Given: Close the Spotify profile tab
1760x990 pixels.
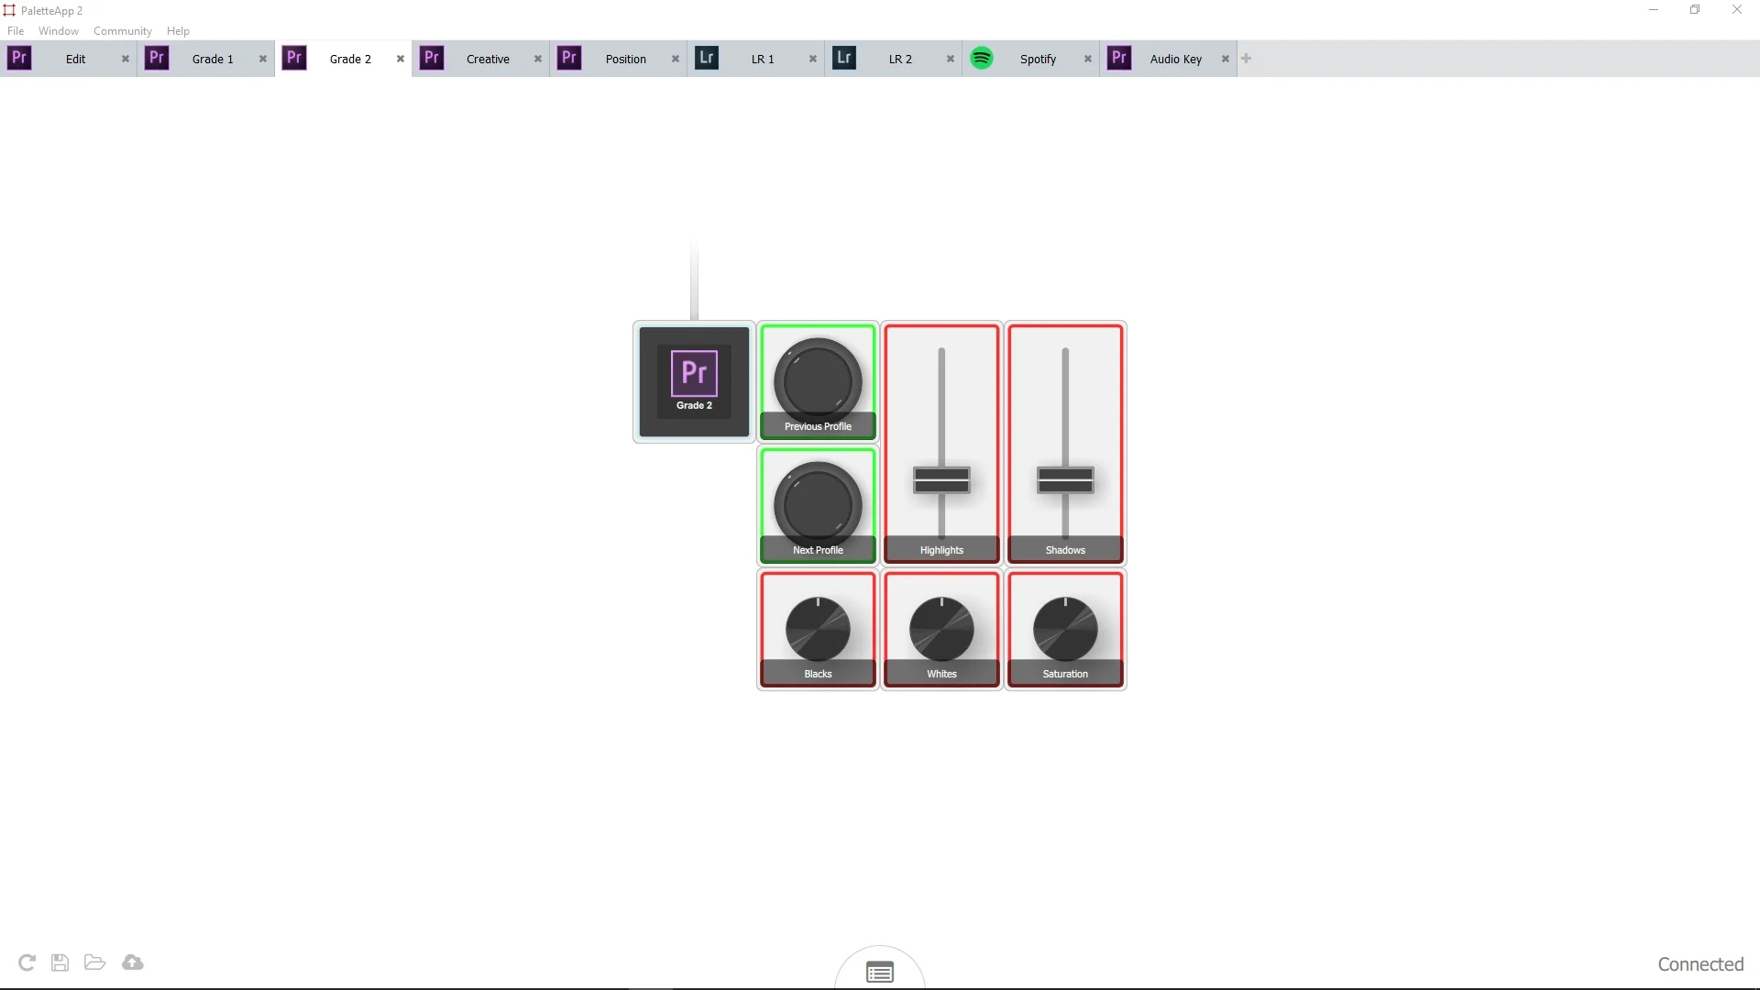Looking at the screenshot, I should pos(1088,59).
